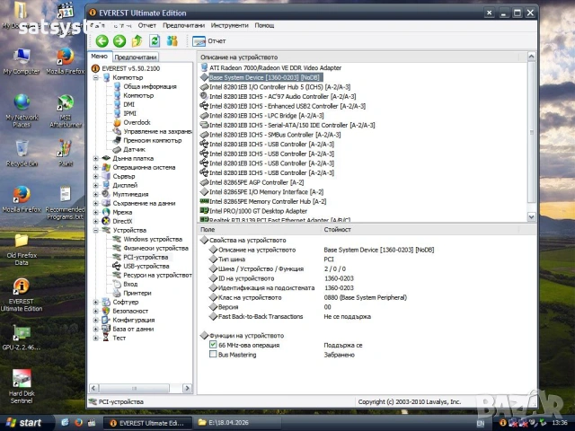Click EVEREST Ultimate Edi... taskbar button

point(147,423)
